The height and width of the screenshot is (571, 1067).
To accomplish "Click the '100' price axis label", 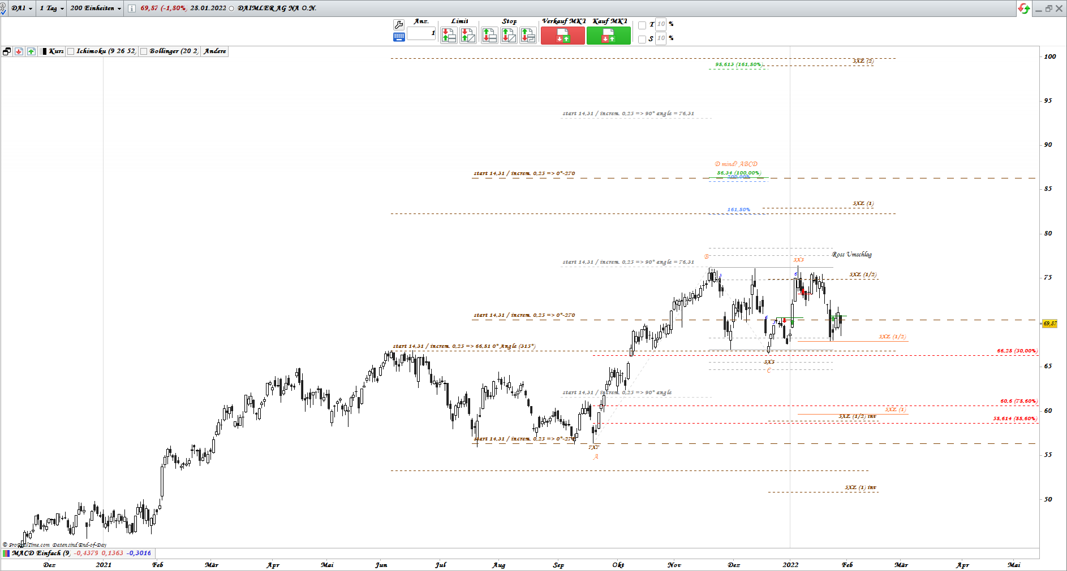I will (1050, 56).
